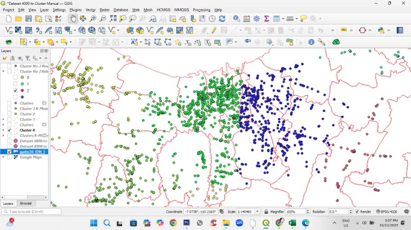Click the Magnifier stepper arrows
The width and height of the screenshot is (411, 230).
coord(308,211)
